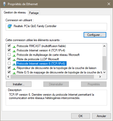Enable the TCP/IPv6 protocol checkbox
This screenshot has width=113, height=121.
(x=9, y=63)
